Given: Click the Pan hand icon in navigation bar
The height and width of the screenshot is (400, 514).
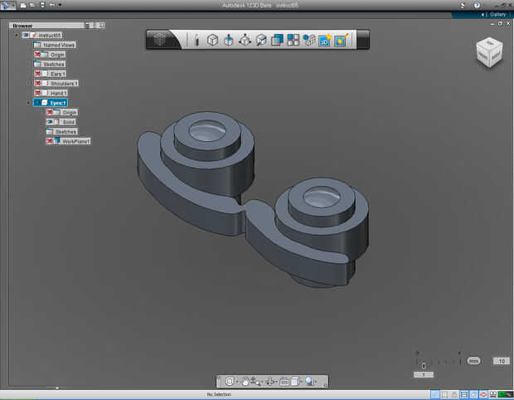Looking at the screenshot, I should (246, 381).
